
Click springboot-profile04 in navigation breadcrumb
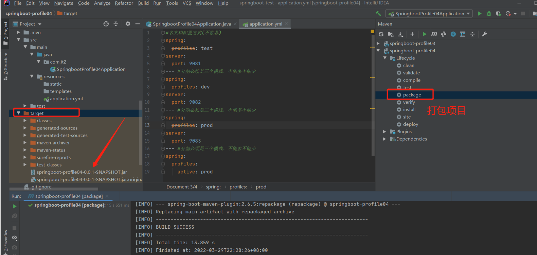pos(29,13)
